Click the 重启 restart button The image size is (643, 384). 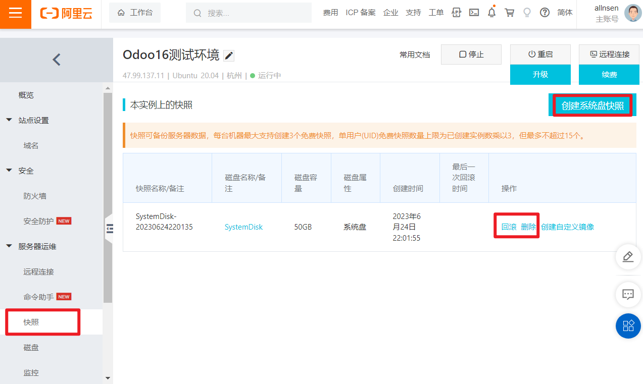point(540,54)
